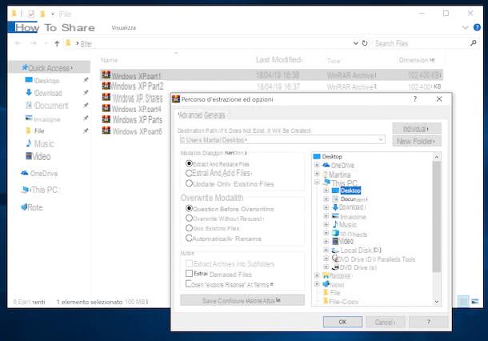Choose Extract And Add Files option

[x=189, y=173]
